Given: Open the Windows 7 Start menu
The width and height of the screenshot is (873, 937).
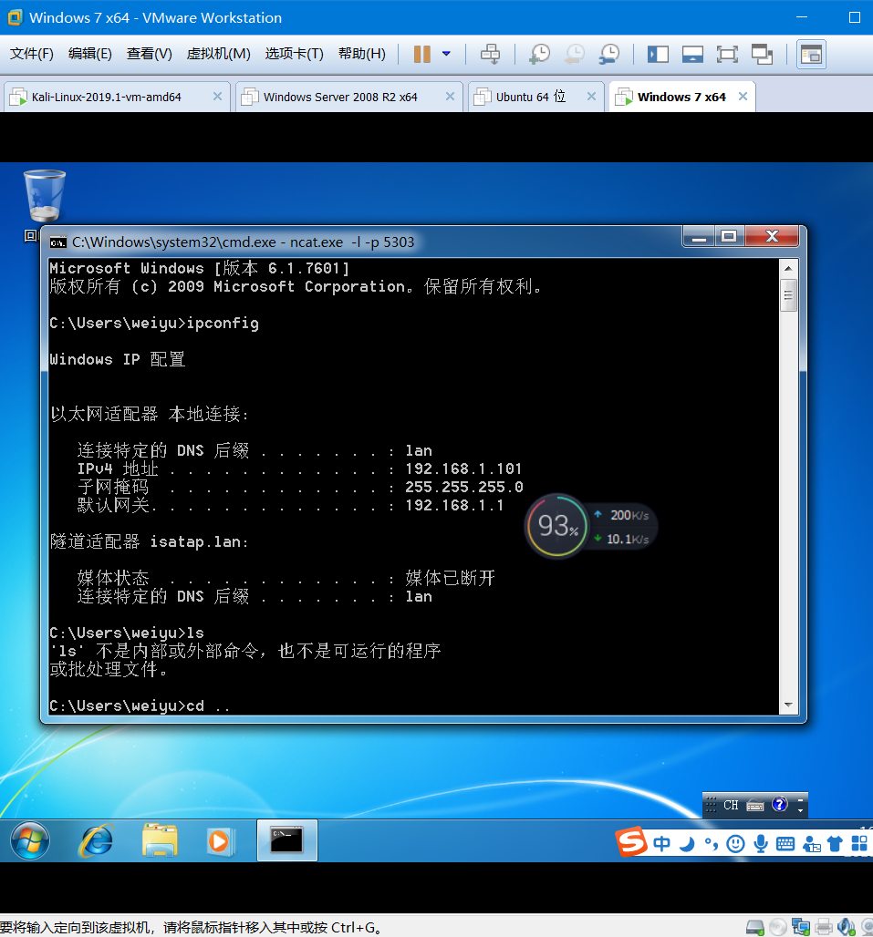Looking at the screenshot, I should pyautogui.click(x=30, y=840).
